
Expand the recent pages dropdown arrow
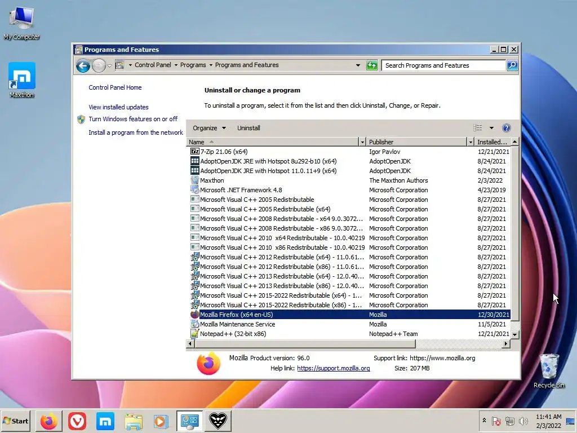click(x=109, y=66)
